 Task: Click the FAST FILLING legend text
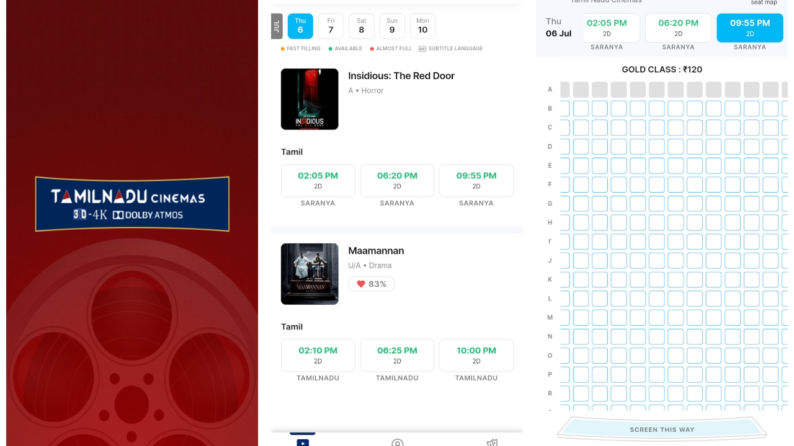(304, 48)
